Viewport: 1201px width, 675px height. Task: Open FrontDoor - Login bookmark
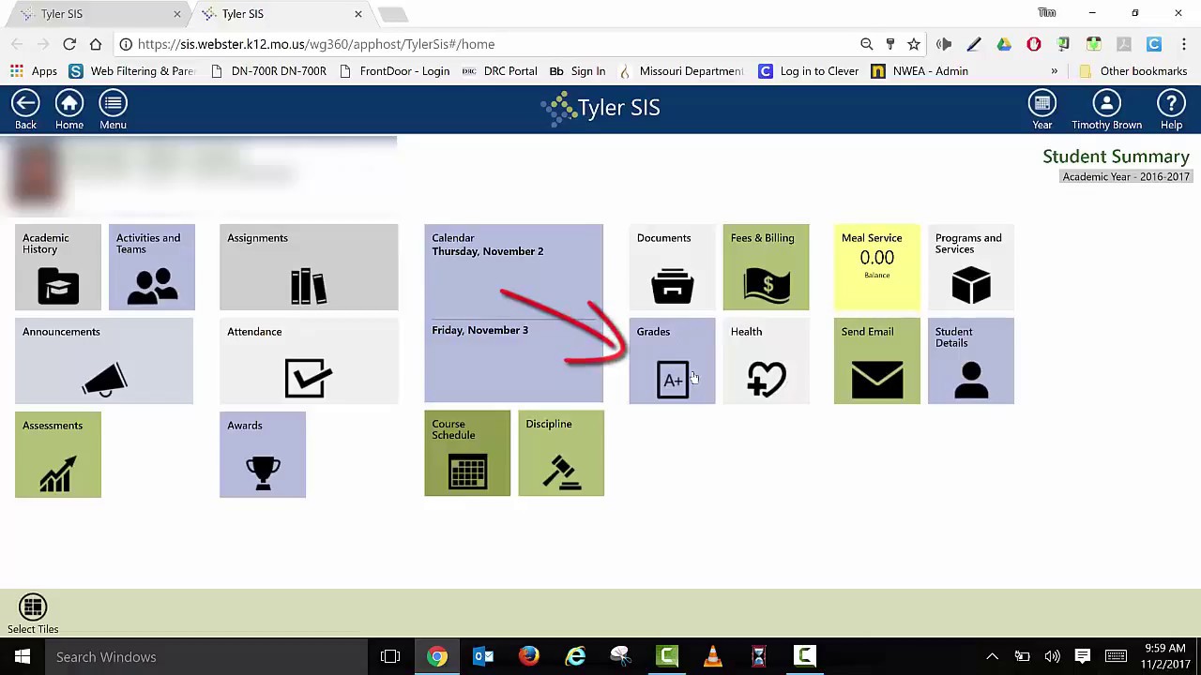393,71
